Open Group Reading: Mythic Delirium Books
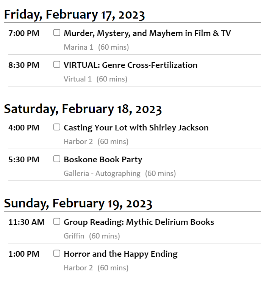Viewport: 261px width, 284px height. coord(139,222)
